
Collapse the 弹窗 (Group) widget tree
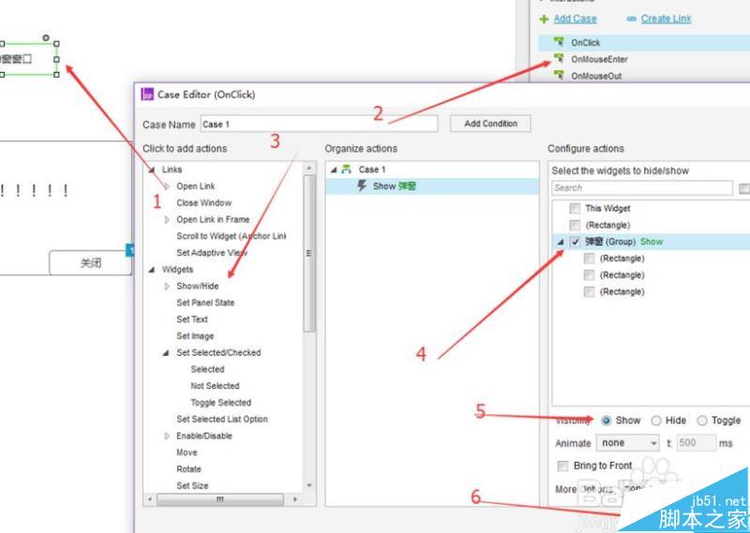tap(561, 242)
